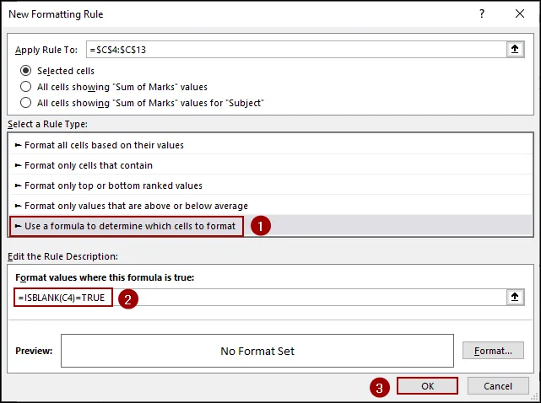Open the Format... button
Image resolution: width=541 pixels, height=403 pixels.
(493, 351)
